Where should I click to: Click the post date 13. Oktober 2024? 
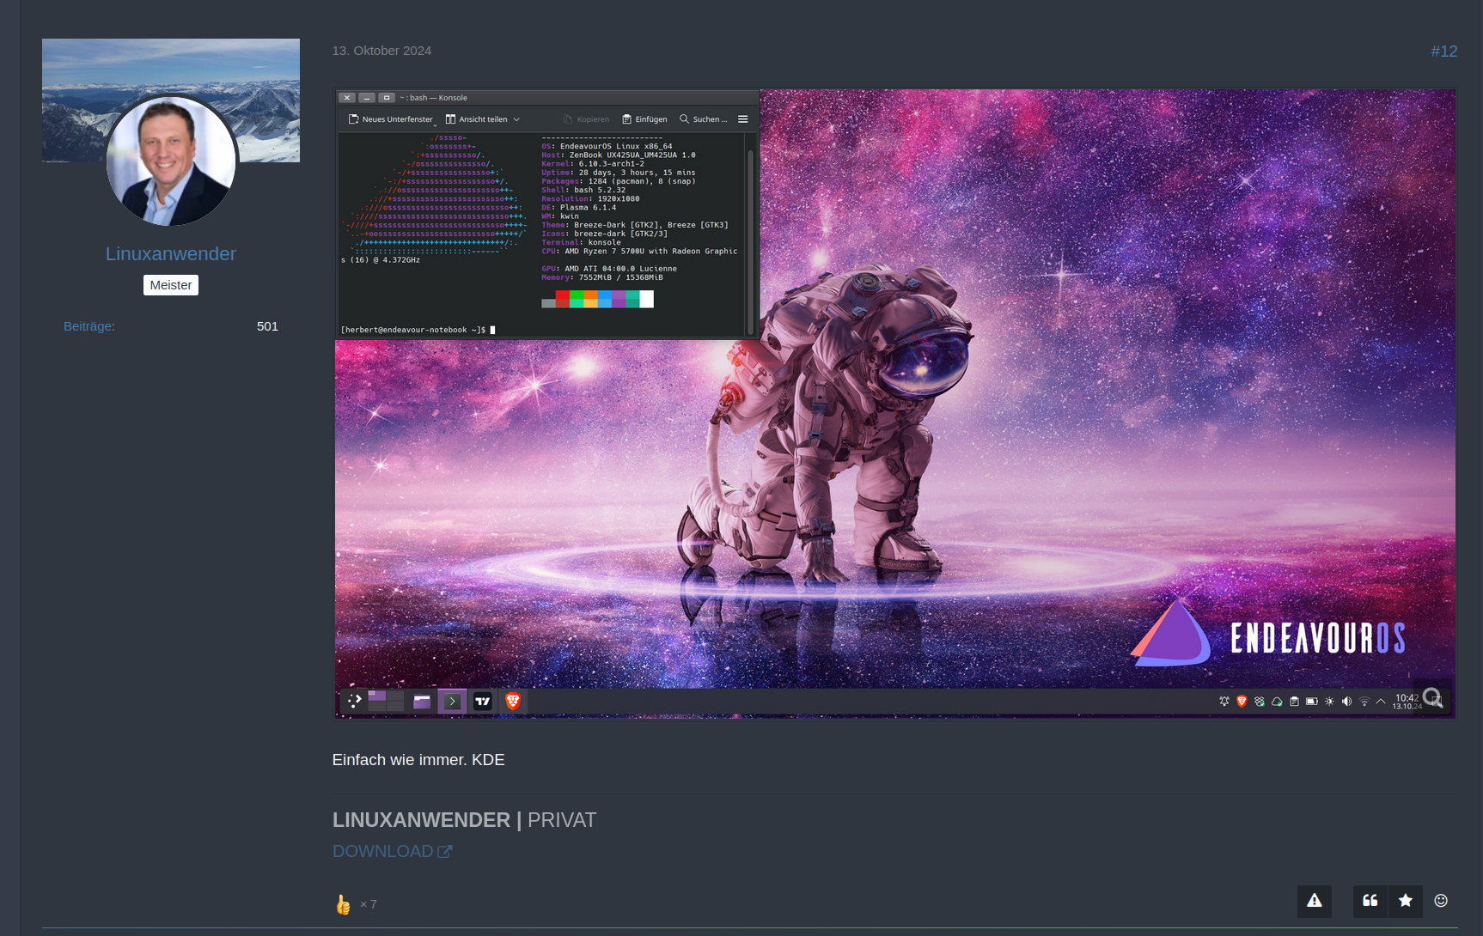381,51
